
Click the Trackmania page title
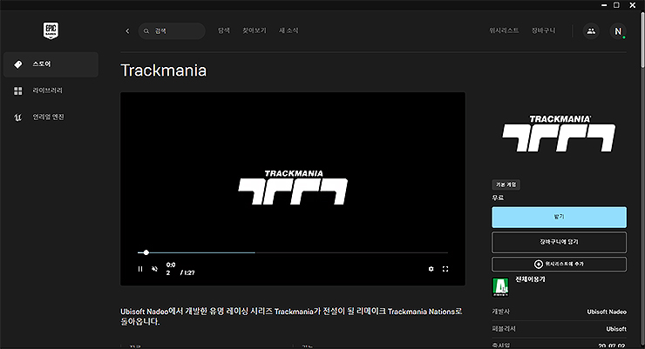tap(164, 70)
